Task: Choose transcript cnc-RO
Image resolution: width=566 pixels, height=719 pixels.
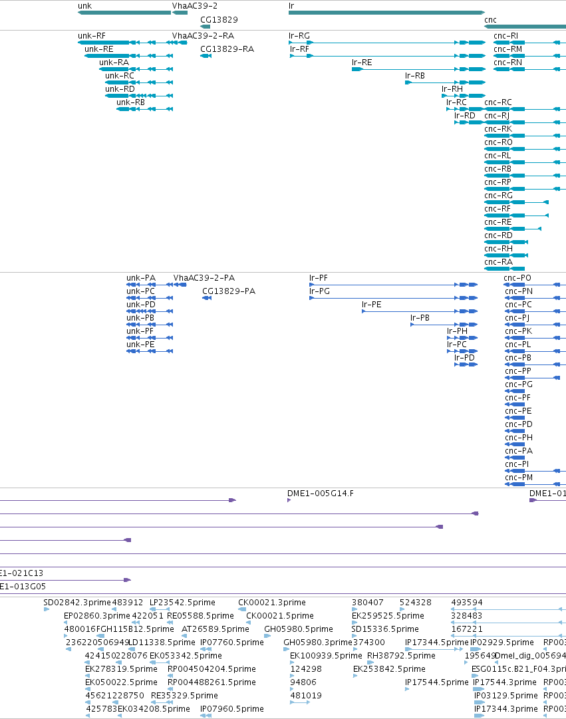Action: 499,142
